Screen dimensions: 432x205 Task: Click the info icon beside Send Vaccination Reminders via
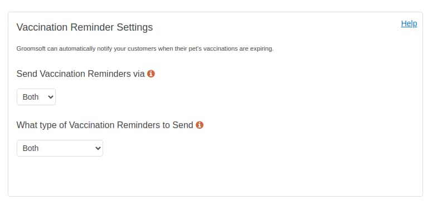click(151, 74)
